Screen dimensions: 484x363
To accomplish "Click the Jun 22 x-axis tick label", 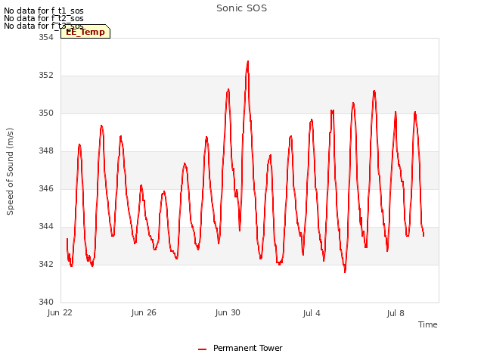I will click(x=60, y=312).
